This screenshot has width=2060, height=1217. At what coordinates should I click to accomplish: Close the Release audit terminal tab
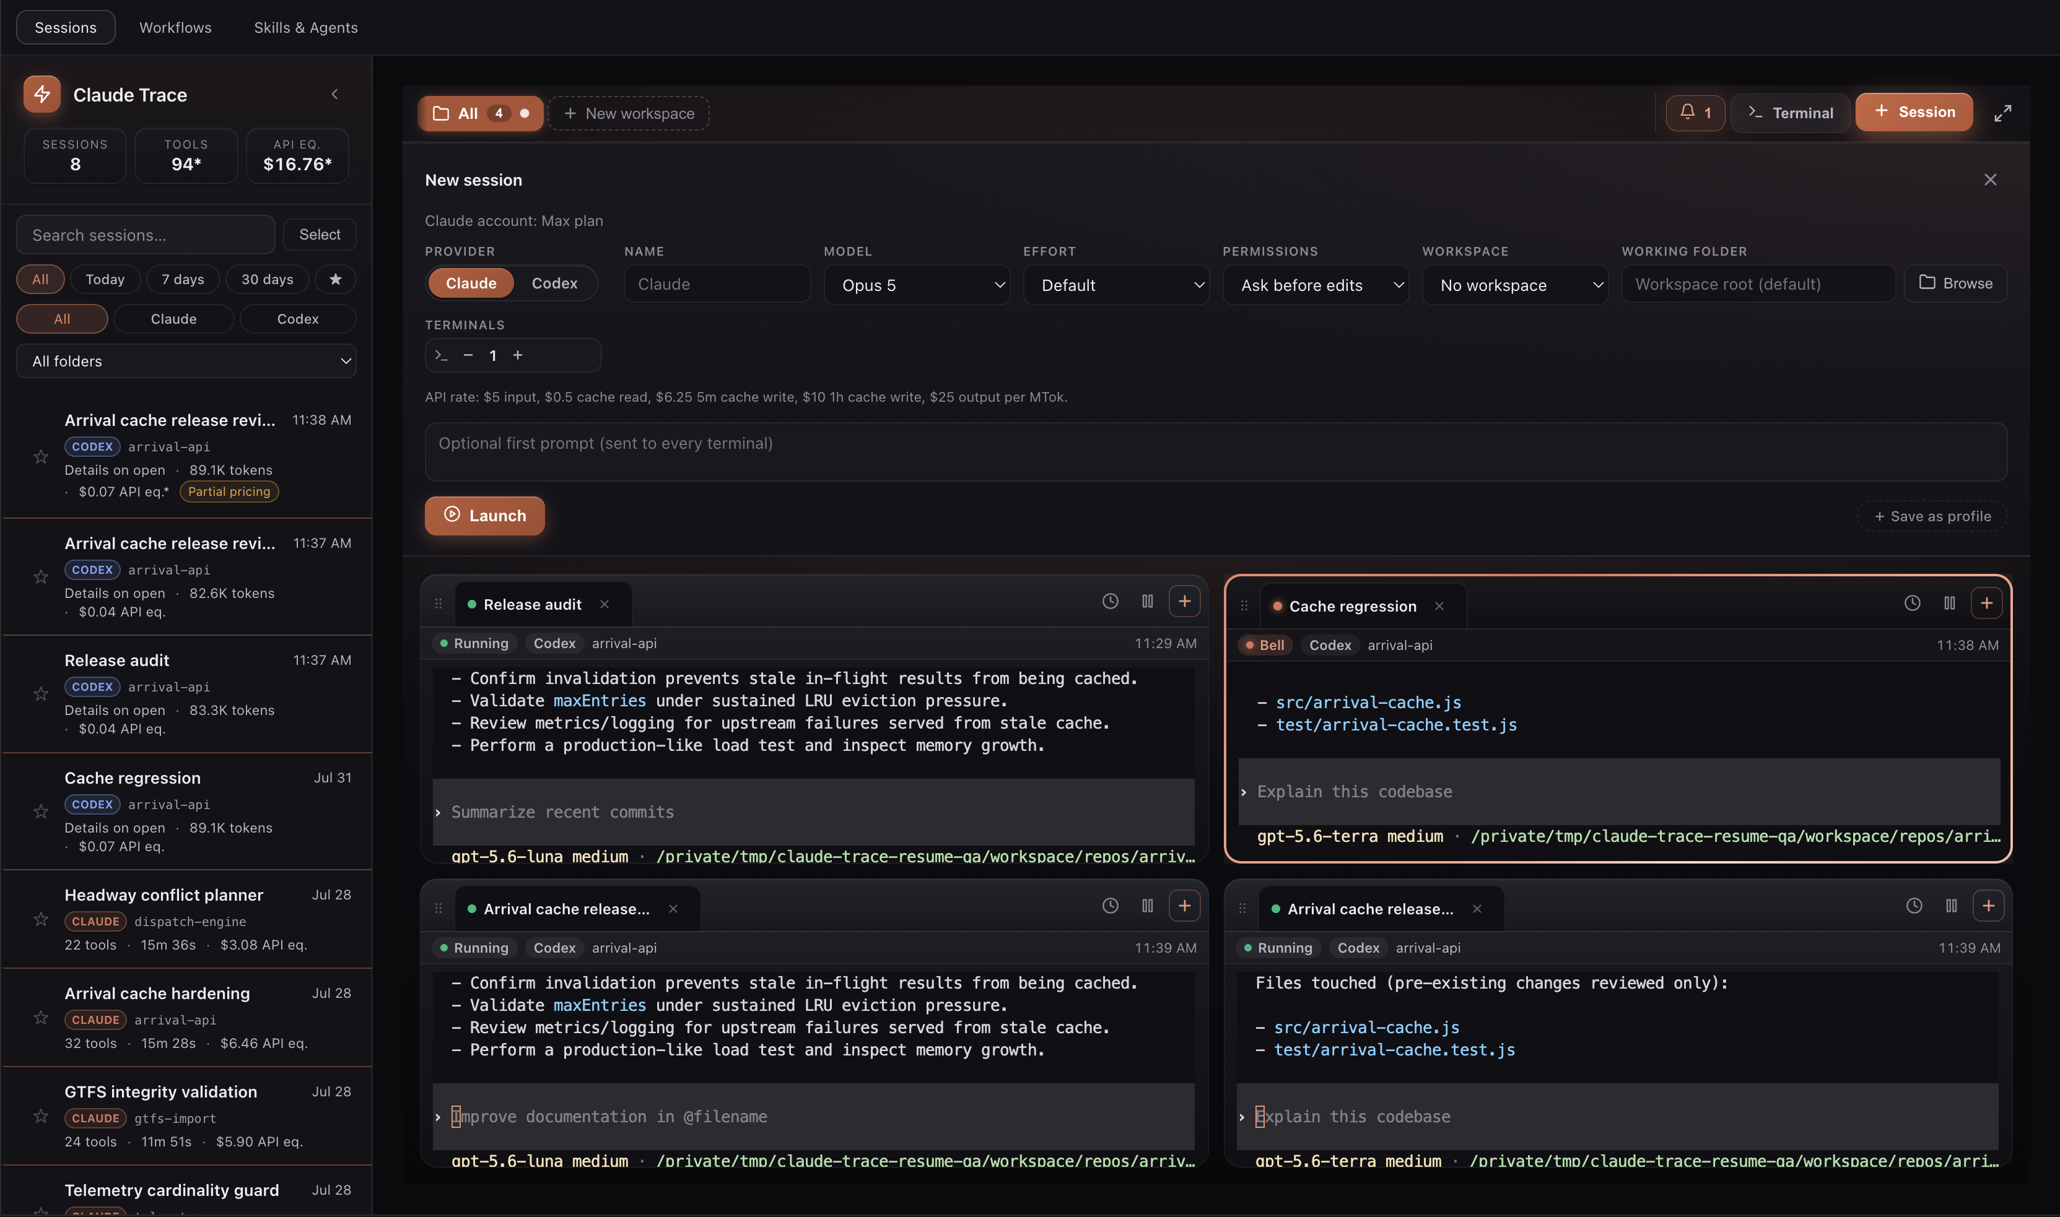pyautogui.click(x=604, y=604)
